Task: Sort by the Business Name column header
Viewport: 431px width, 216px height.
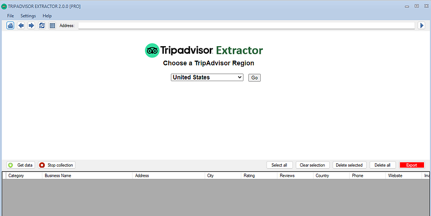Action: pyautogui.click(x=87, y=176)
